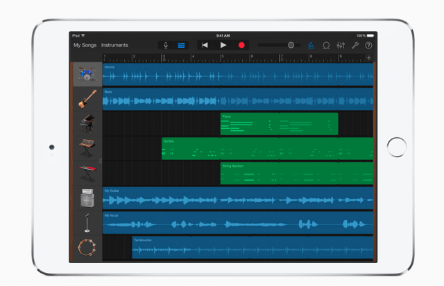Image resolution: width=444 pixels, height=286 pixels.
Task: Select the grand piano track icon
Action: (x=87, y=123)
